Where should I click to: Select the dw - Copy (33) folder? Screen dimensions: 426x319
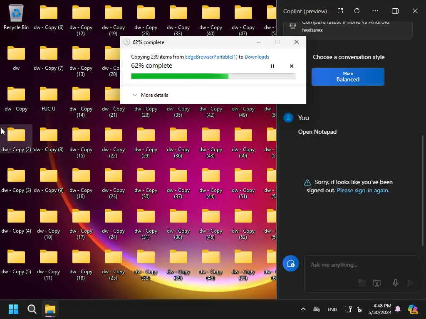click(178, 20)
